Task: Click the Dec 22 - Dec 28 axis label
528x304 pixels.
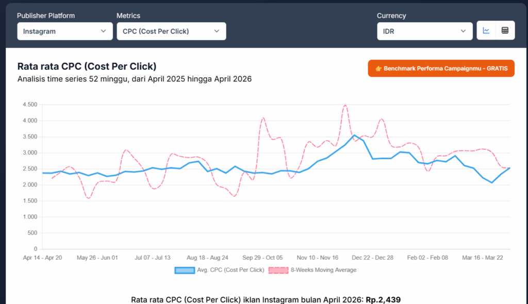Action: tap(372, 258)
